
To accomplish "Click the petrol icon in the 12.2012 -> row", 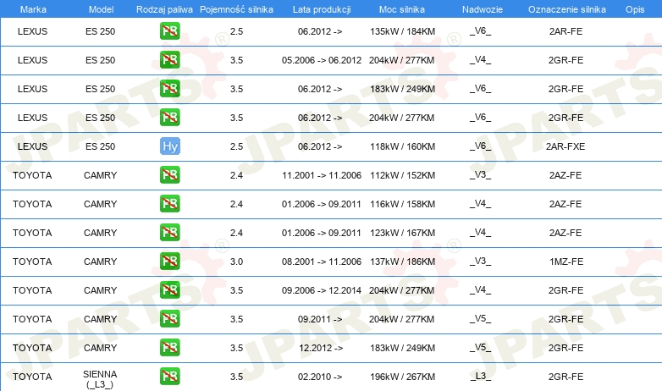I will click(x=169, y=348).
